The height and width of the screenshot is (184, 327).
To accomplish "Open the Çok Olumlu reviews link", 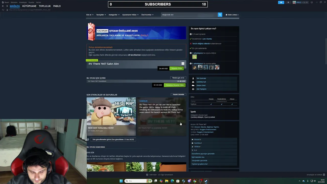I will coord(207,39).
